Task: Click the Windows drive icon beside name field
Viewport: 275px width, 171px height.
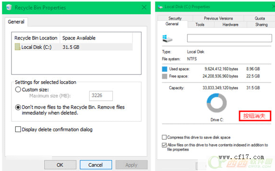Action: click(x=167, y=38)
